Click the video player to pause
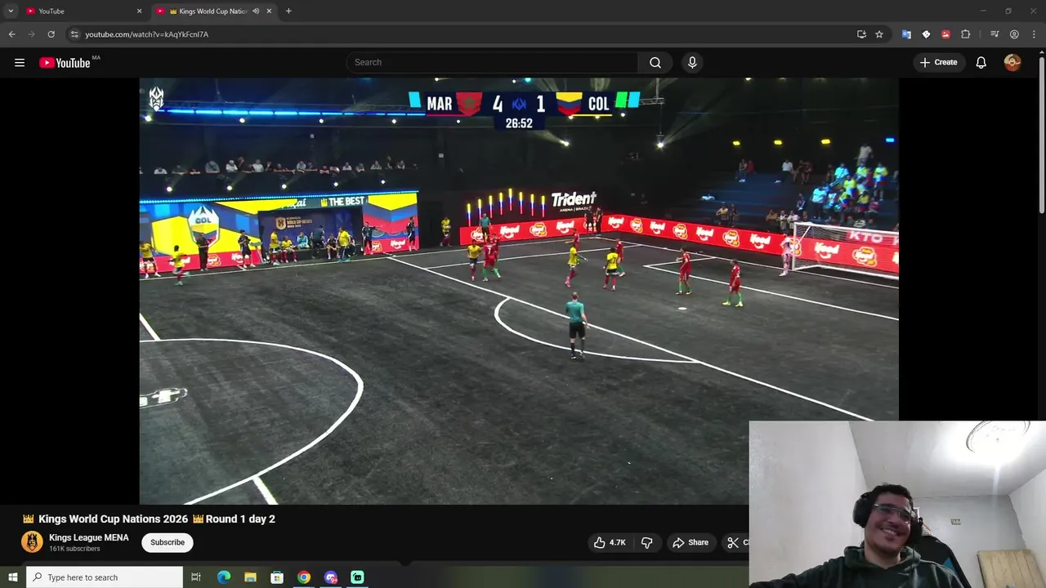Screen dimensions: 1046x588 pos(519,291)
